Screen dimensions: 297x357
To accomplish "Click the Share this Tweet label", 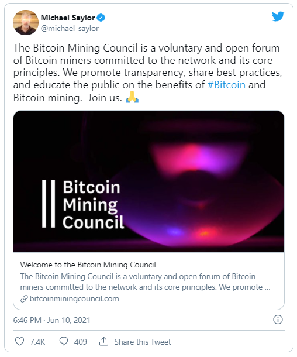I will pyautogui.click(x=142, y=342).
